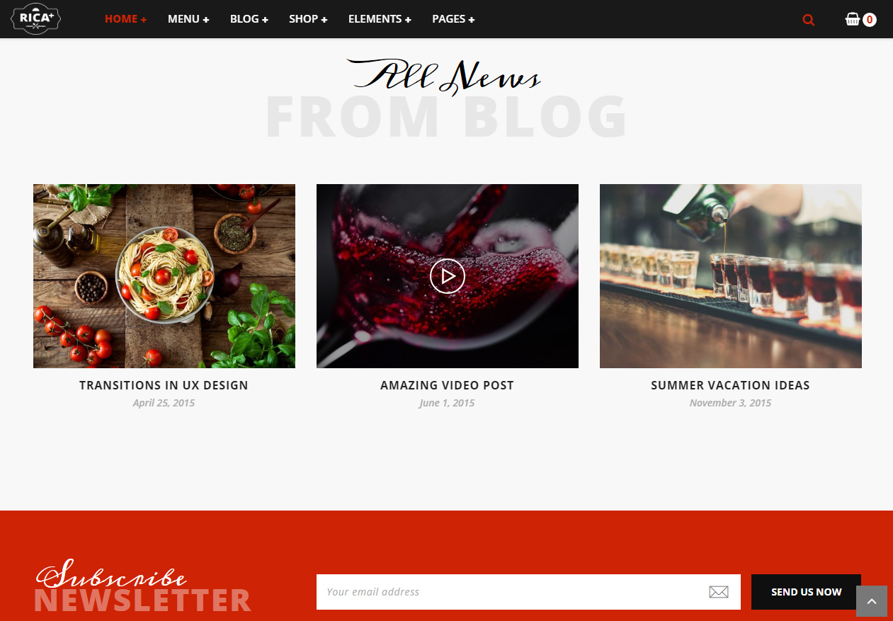The width and height of the screenshot is (893, 621).
Task: Play the Amazing Video Post video
Action: (448, 276)
